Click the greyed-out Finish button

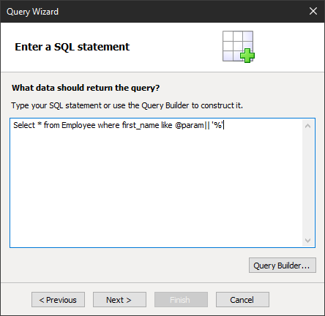coord(181,300)
